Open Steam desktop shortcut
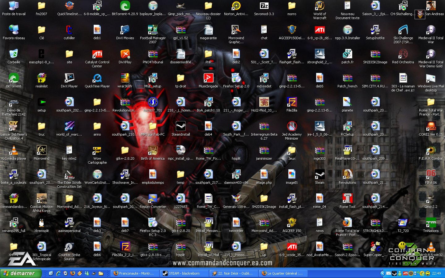445x278 pixels. pos(320,177)
